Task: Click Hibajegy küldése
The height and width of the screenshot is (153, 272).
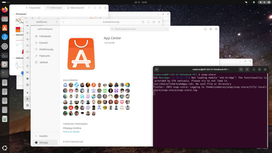Action: click(72, 128)
